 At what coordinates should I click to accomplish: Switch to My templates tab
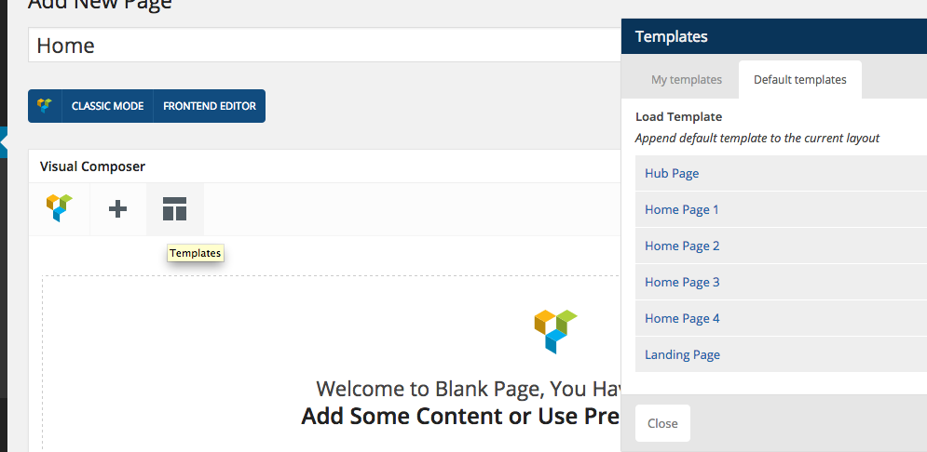pos(687,80)
